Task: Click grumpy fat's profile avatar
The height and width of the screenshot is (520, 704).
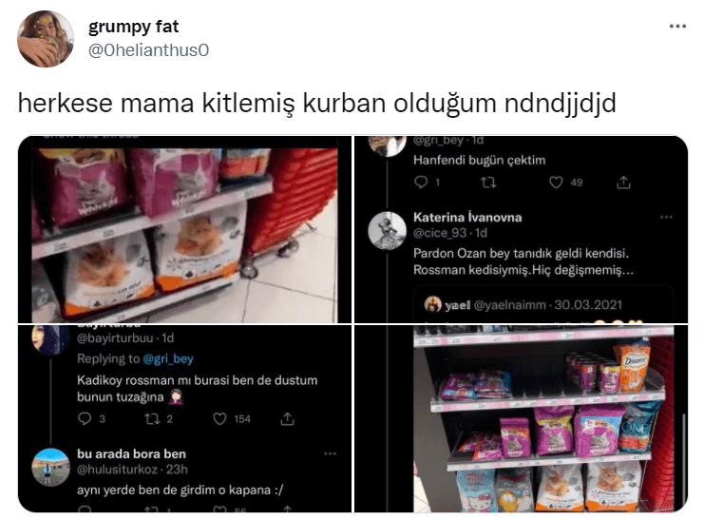Action: pos(46,39)
